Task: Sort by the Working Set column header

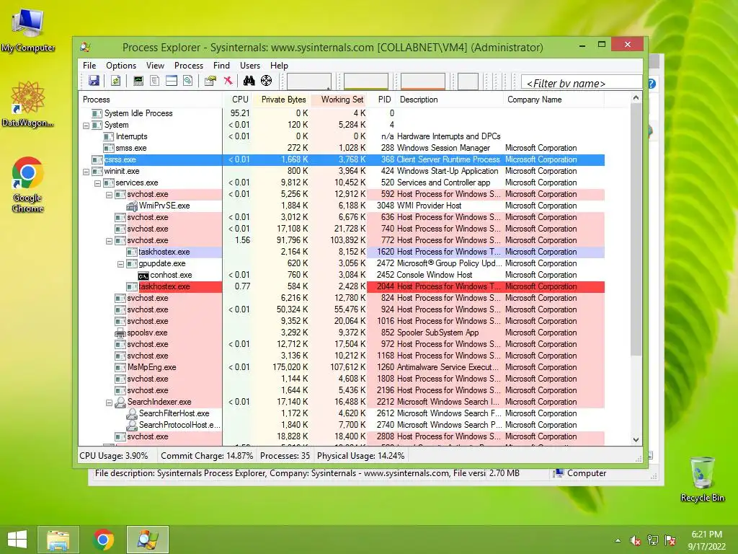Action: coord(339,100)
